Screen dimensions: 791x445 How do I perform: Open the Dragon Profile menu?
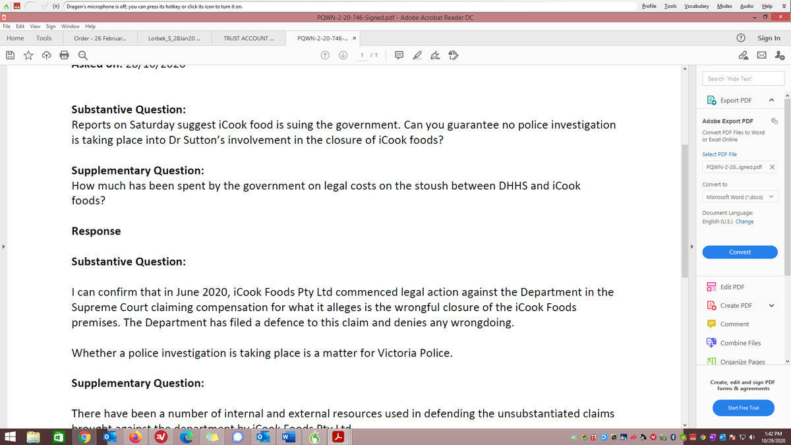(649, 6)
